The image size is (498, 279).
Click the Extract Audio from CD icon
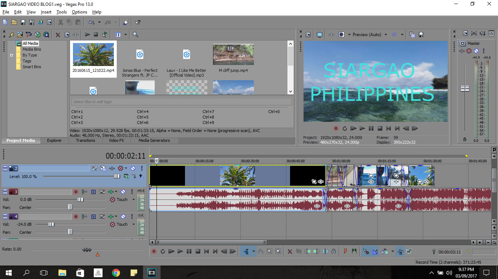(37, 35)
